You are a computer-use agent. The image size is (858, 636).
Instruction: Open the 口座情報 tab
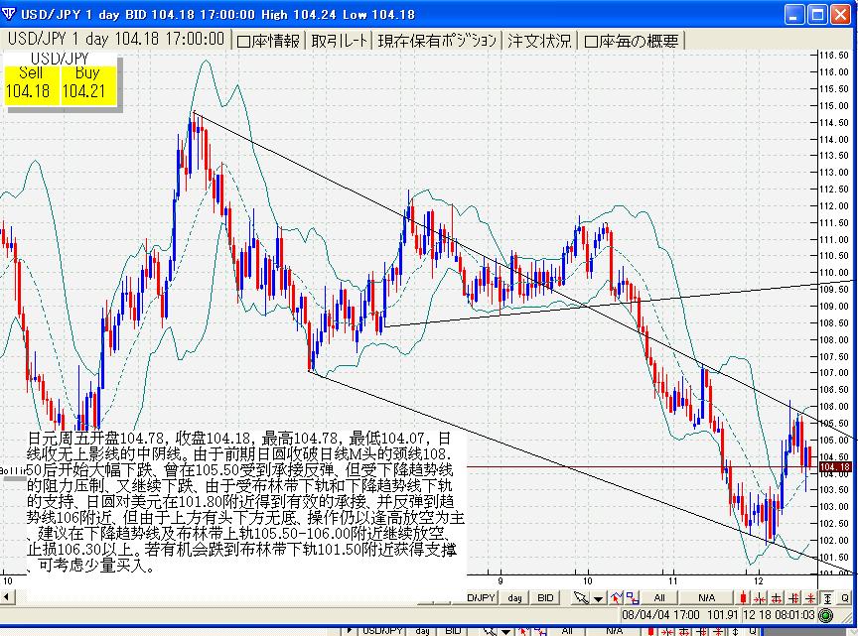point(269,41)
